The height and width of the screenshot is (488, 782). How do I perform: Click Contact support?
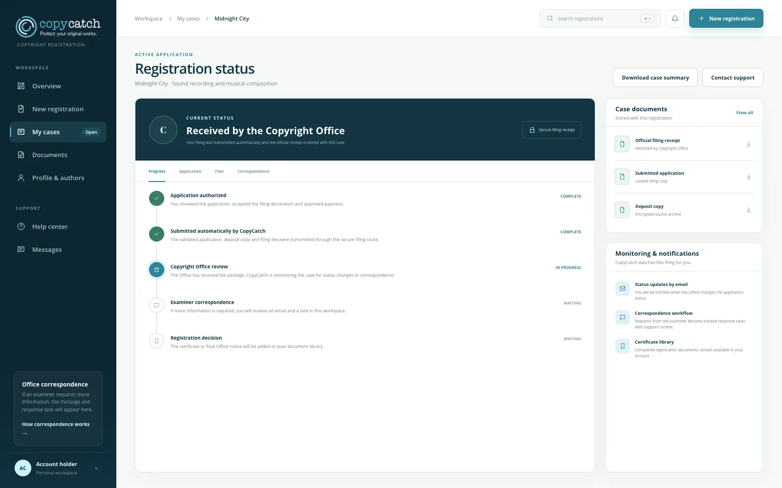coord(733,78)
